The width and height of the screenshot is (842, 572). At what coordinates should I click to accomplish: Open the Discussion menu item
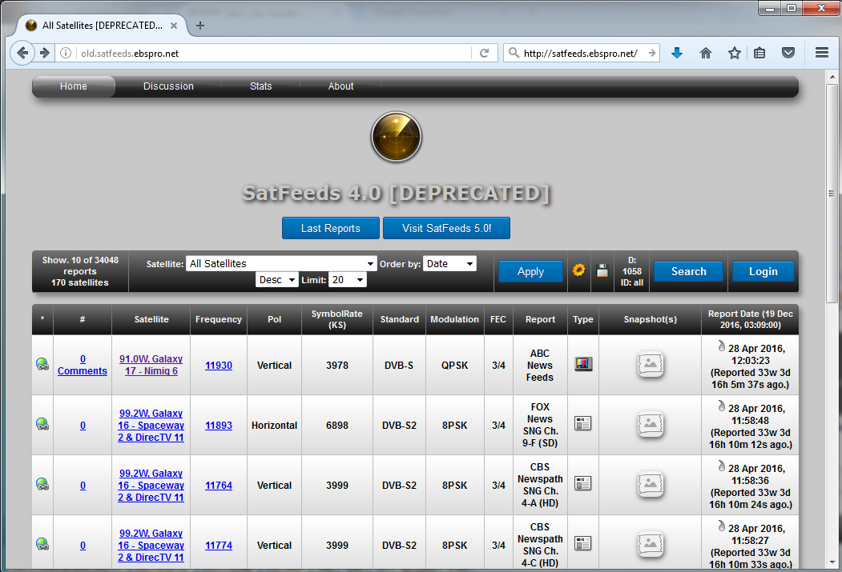[x=168, y=86]
